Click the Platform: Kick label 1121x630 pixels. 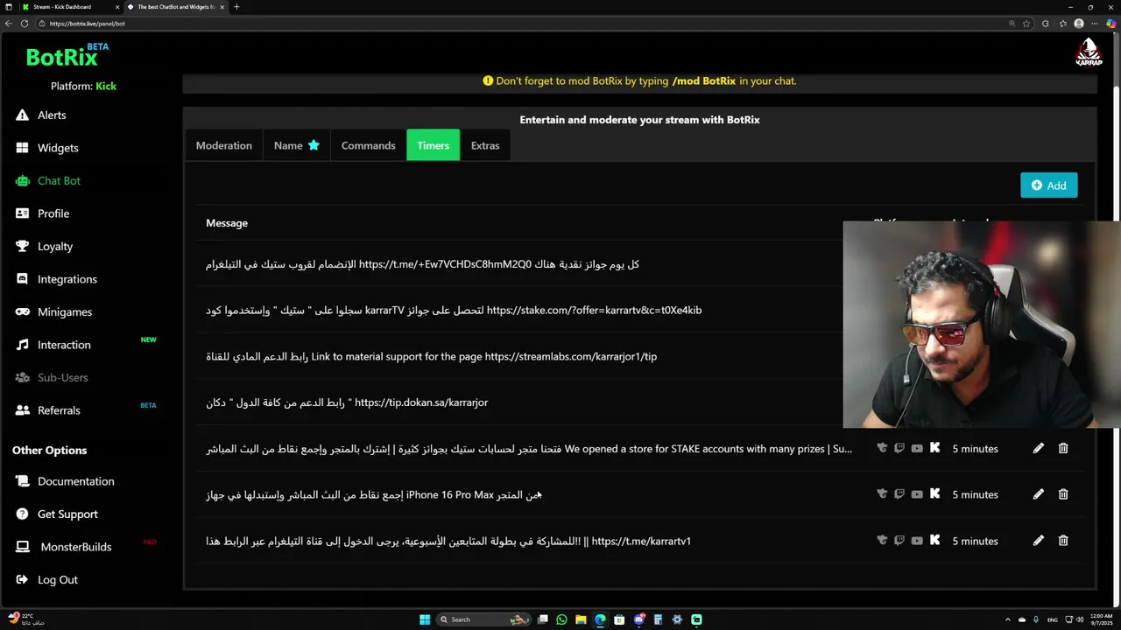tap(83, 86)
